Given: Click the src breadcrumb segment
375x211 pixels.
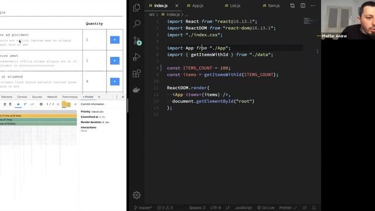Looking at the screenshot, I should (152, 15).
